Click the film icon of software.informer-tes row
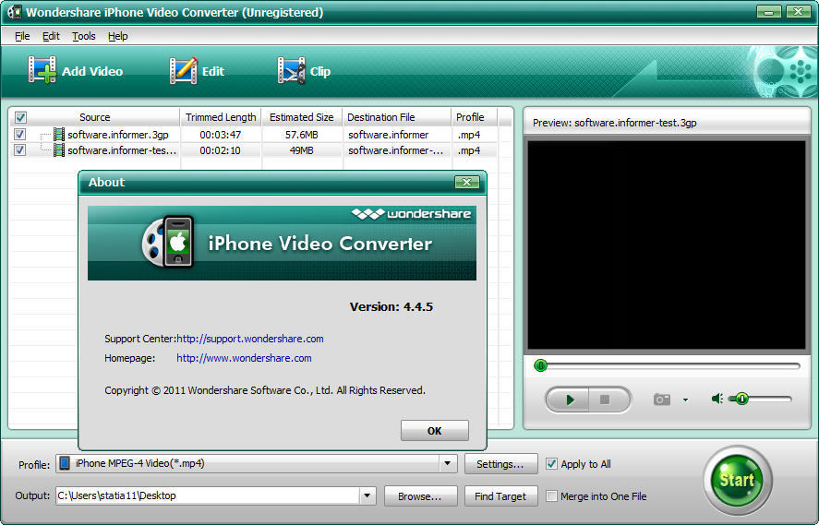Image resolution: width=819 pixels, height=525 pixels. coord(59,150)
